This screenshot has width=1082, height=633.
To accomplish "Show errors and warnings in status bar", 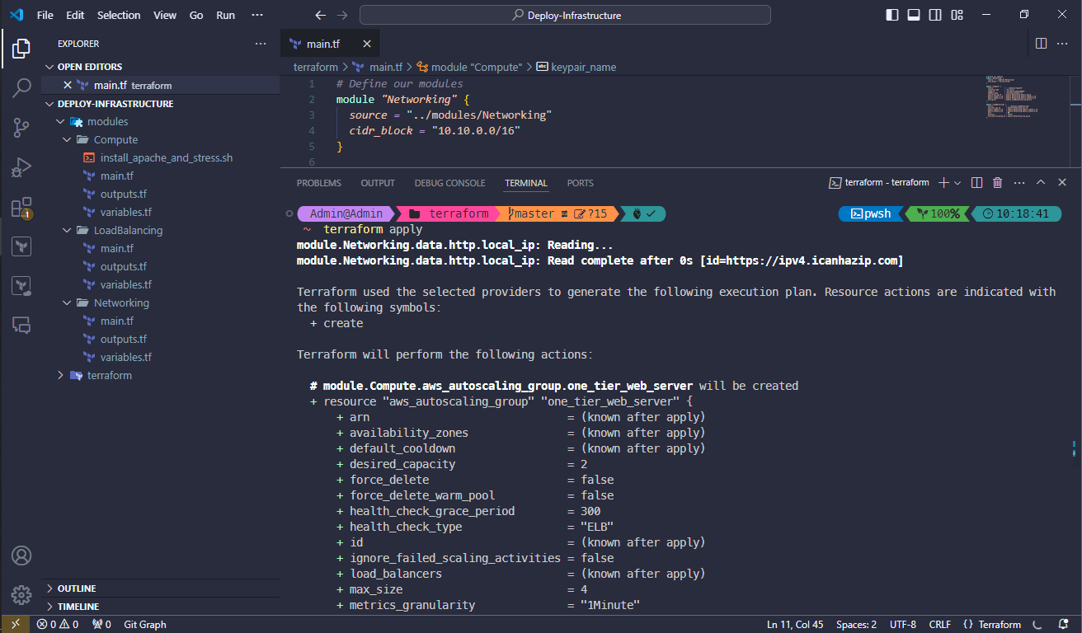I will point(58,625).
